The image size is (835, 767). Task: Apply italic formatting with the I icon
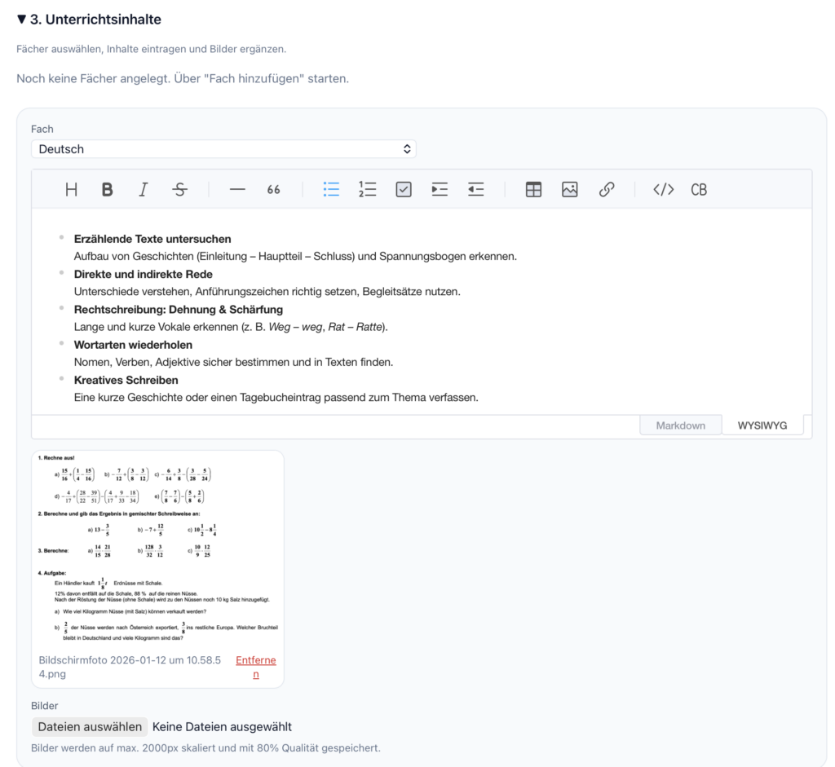pos(144,190)
